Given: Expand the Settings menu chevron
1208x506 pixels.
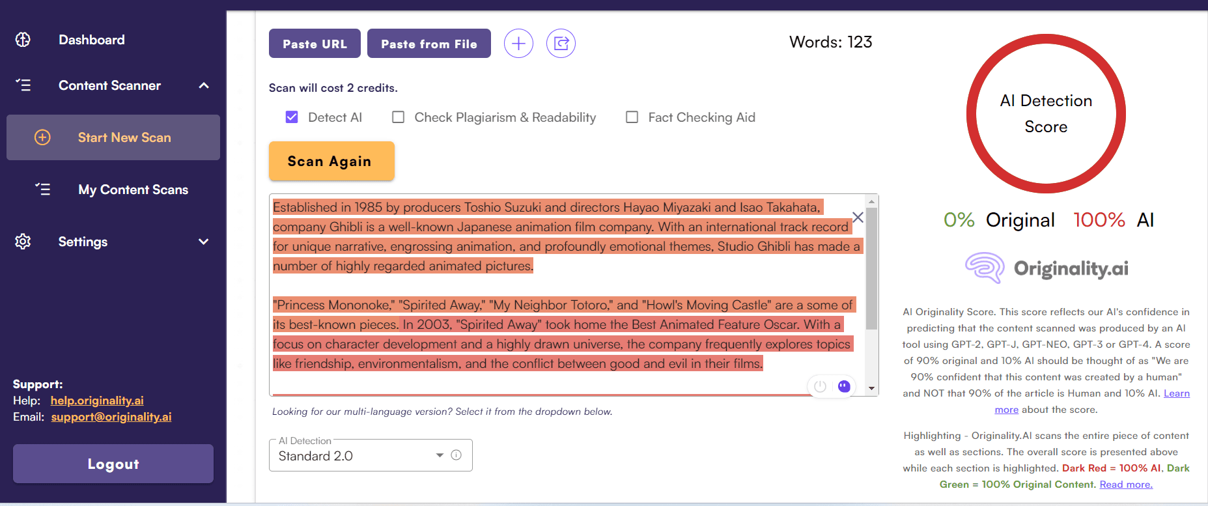Looking at the screenshot, I should pos(204,242).
